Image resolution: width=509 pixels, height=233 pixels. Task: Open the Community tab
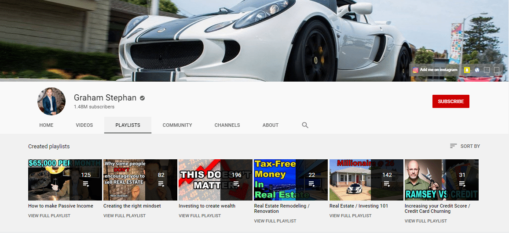pyautogui.click(x=177, y=125)
